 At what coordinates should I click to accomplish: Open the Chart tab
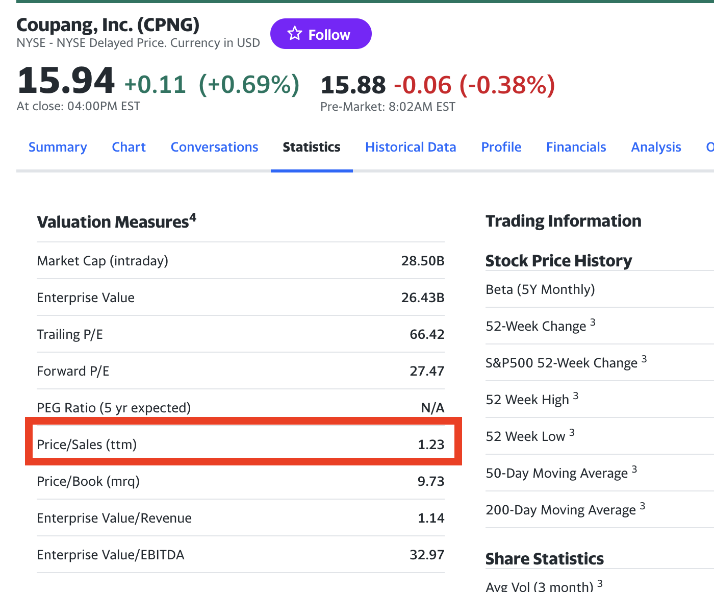coord(129,147)
